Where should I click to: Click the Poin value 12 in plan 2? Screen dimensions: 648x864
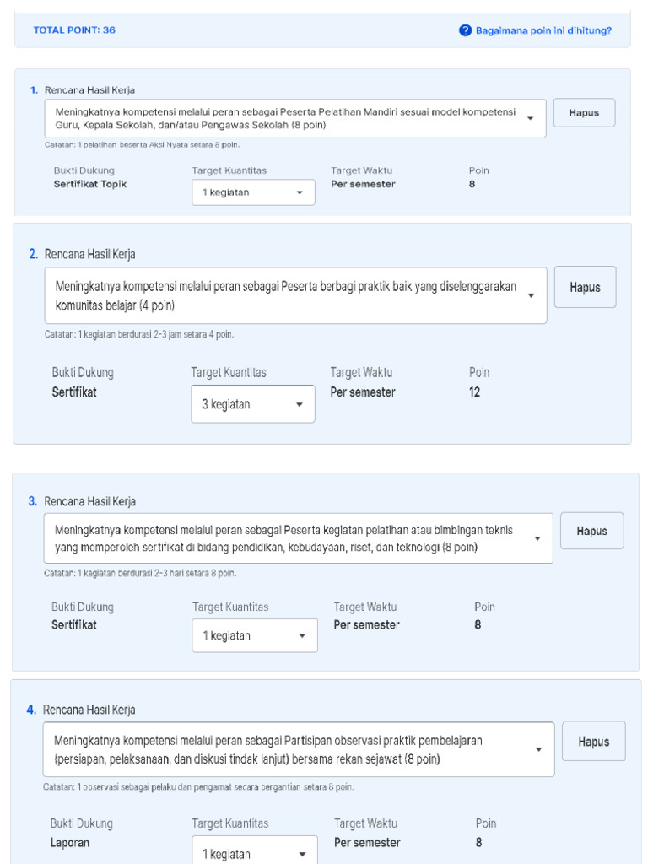pos(475,392)
